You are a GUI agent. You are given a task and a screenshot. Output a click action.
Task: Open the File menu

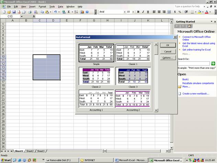coord(9,7)
